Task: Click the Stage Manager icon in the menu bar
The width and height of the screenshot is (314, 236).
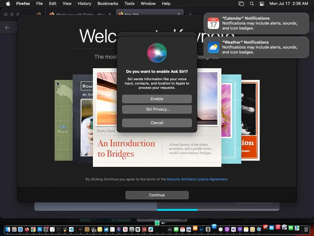Action: pos(241,4)
